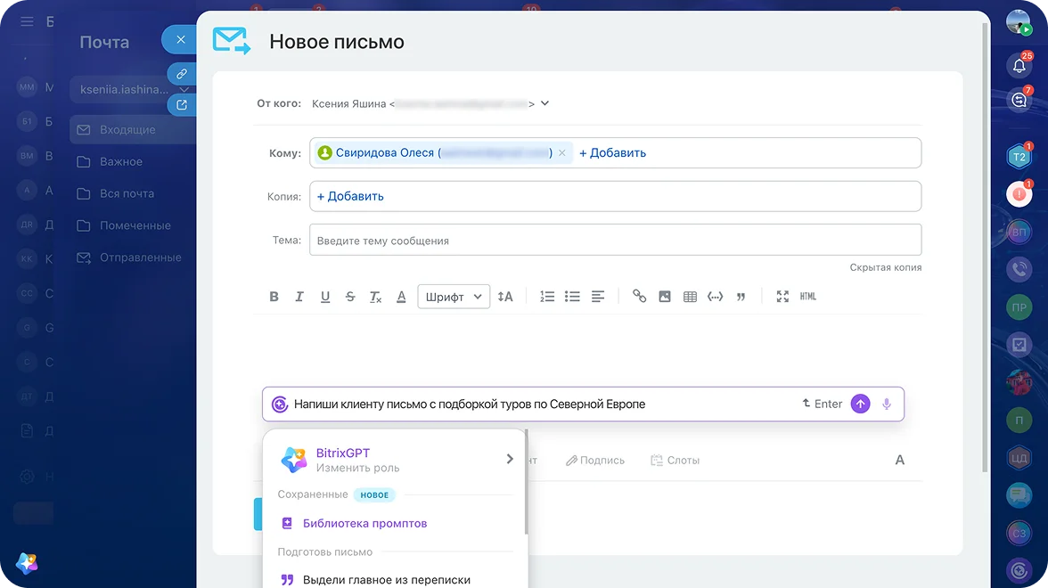This screenshot has height=588, width=1048.
Task: Click the Copilot icon in prompt field
Action: pos(280,404)
